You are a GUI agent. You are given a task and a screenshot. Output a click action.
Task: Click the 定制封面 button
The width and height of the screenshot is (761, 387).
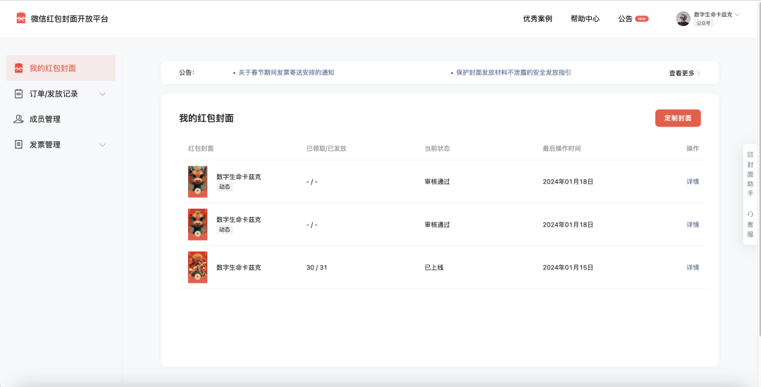678,118
